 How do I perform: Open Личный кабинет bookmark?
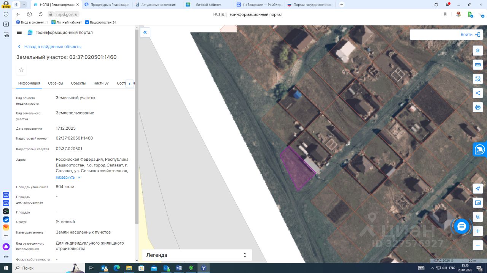tap(67, 22)
